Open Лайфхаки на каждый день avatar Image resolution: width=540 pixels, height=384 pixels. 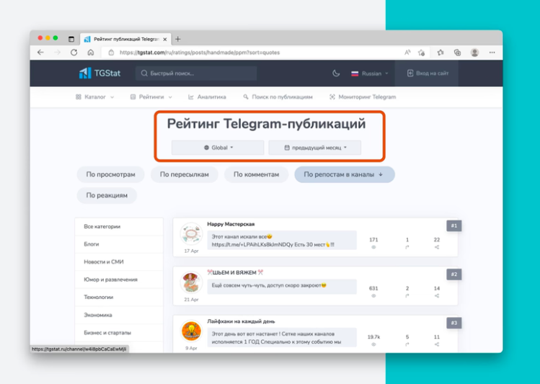click(x=191, y=331)
